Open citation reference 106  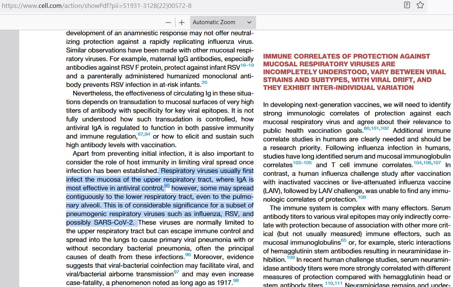pos(427,163)
